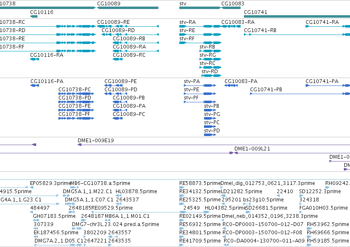Click EST FGA010H03.5prime
Screen dimensions: 350x247
[301, 212]
